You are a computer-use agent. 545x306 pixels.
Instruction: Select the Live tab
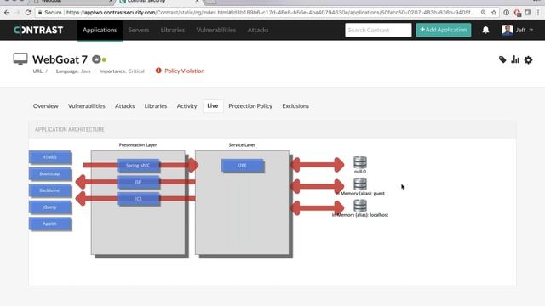[213, 105]
